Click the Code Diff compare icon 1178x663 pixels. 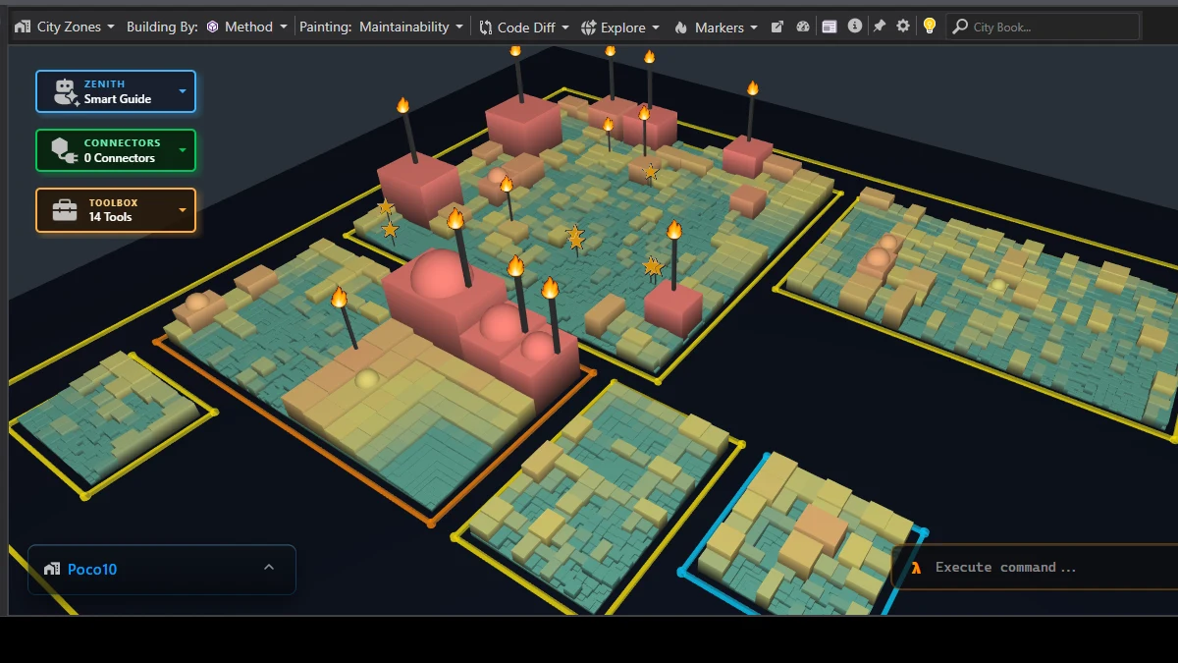point(486,28)
